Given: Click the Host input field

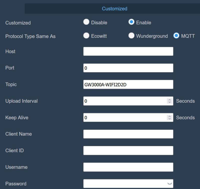Looking at the screenshot, I should (x=128, y=51).
